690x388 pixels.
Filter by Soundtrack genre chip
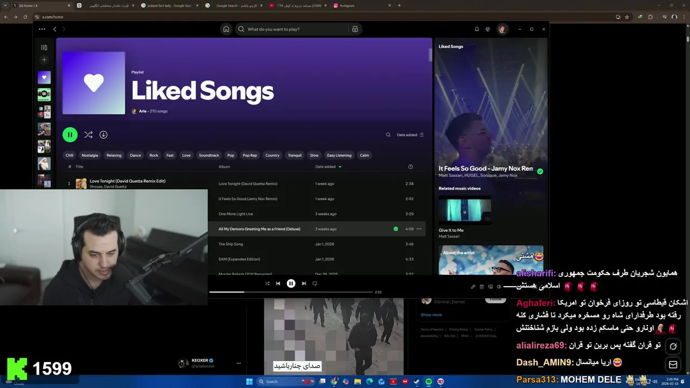tap(209, 155)
